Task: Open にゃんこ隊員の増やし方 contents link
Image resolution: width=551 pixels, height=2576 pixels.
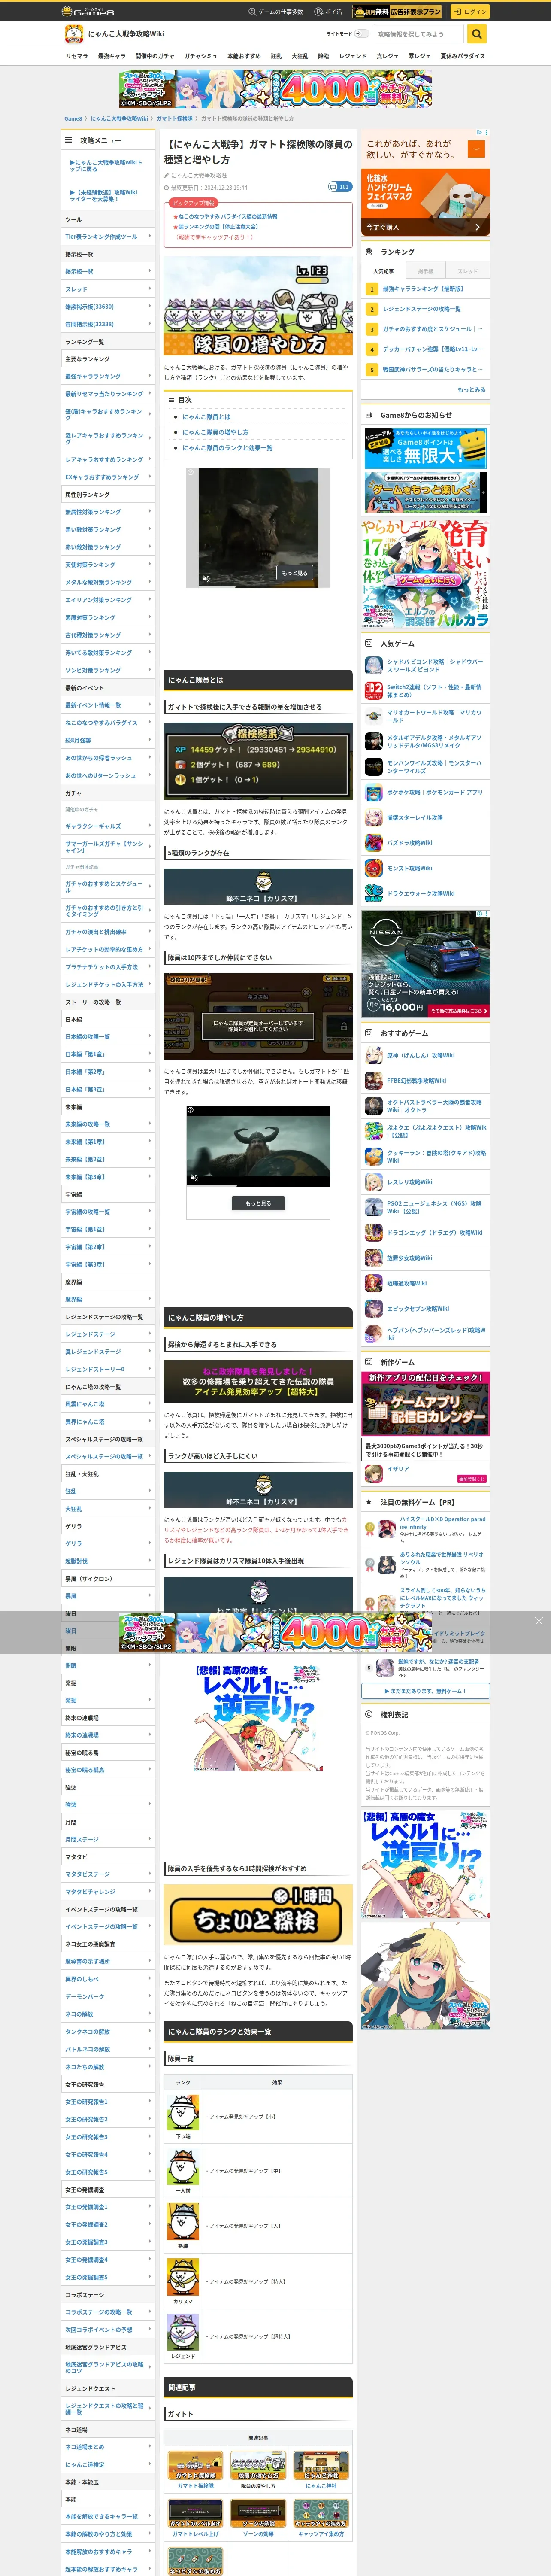Action: click(x=215, y=432)
